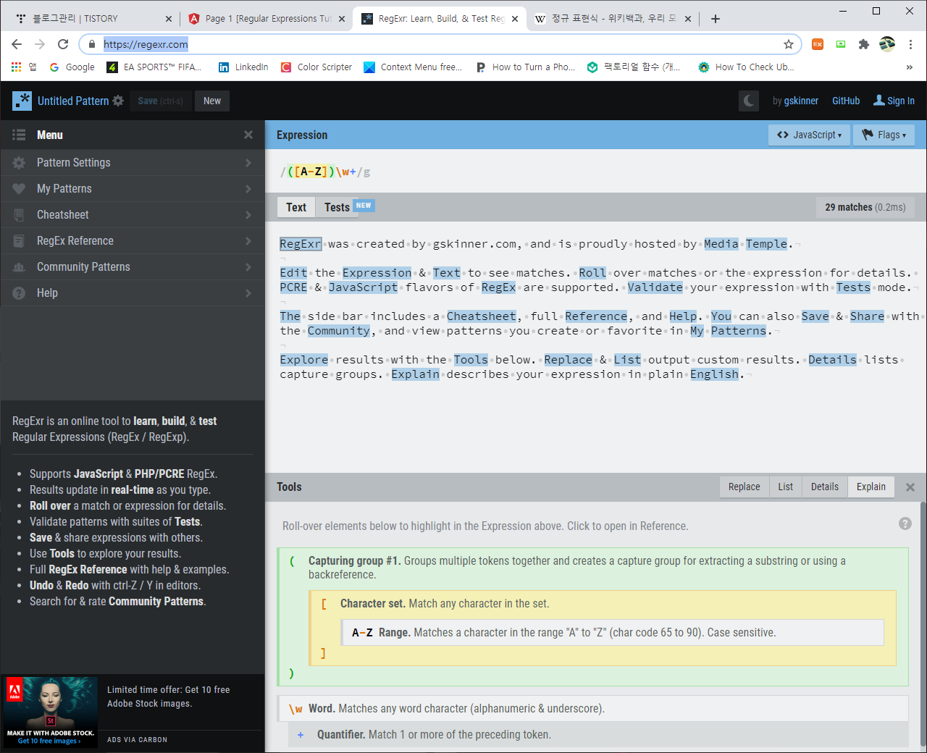Click the Pattern Settings gear icon in sidebar
This screenshot has width=927, height=753.
coord(19,163)
